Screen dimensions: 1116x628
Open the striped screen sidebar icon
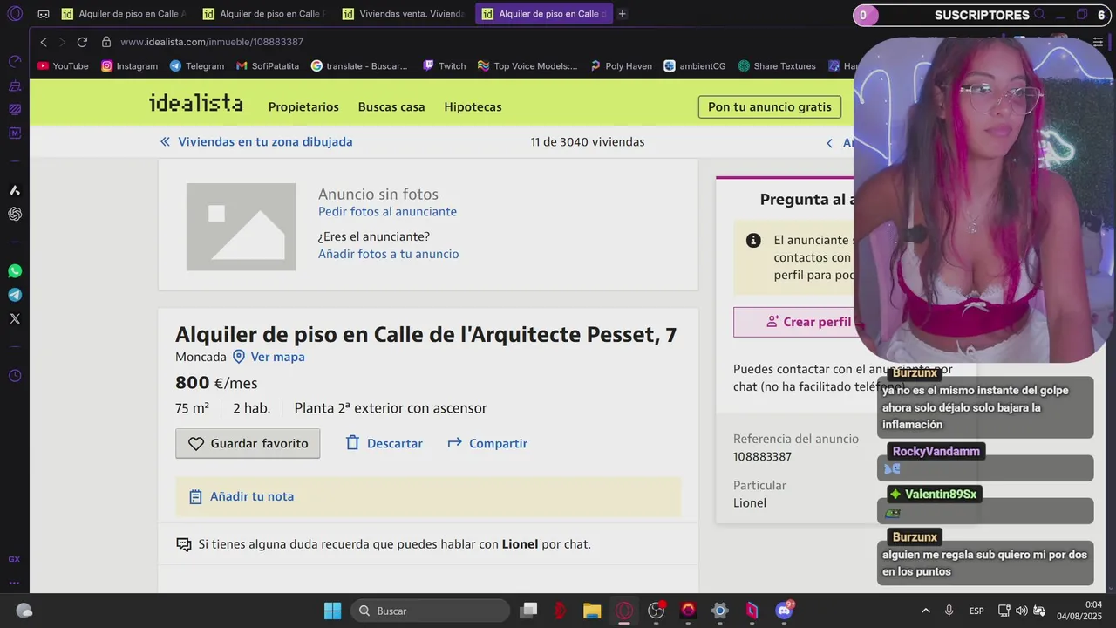15,110
